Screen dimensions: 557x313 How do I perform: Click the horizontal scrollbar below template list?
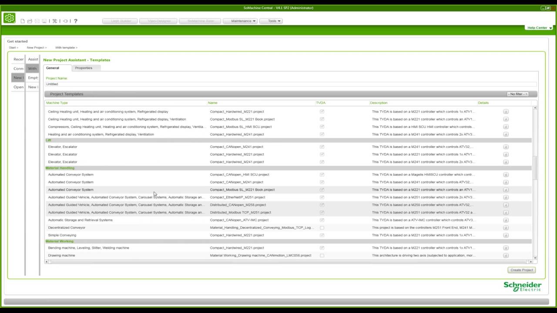pos(289,262)
